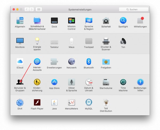Viewport: 160px width, 130px height.
Task: Open Energie sparen settings
Action: pos(37,41)
